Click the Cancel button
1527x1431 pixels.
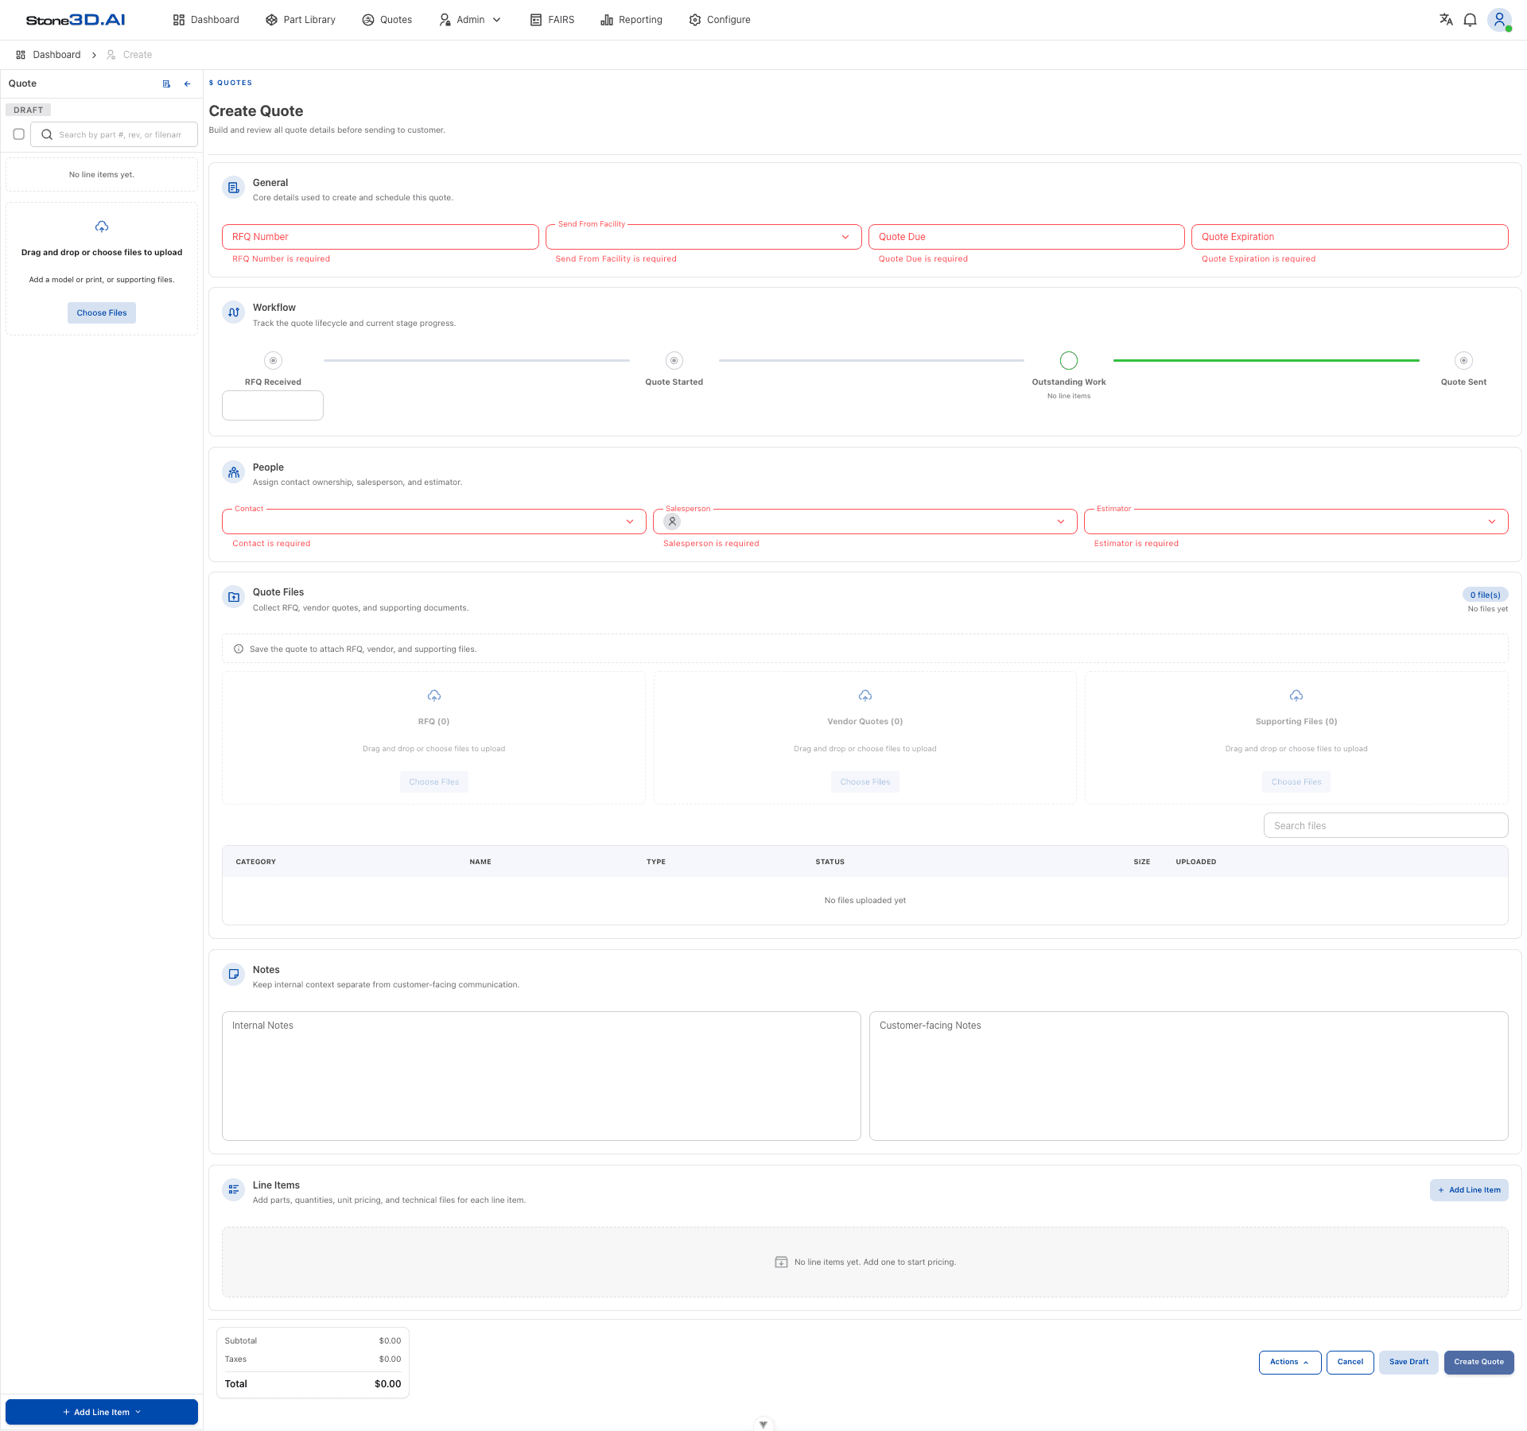(1350, 1362)
